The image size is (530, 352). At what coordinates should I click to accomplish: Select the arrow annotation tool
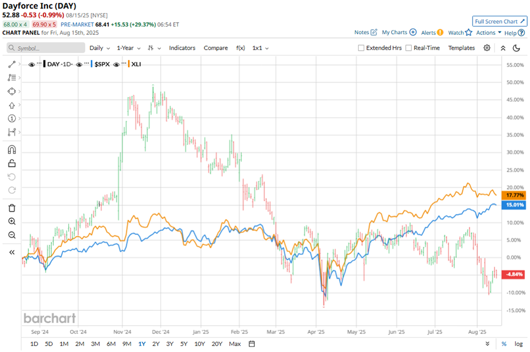click(12, 105)
